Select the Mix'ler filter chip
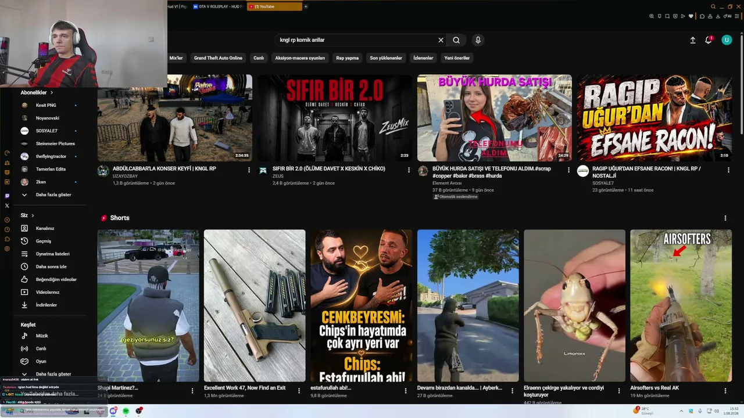 [176, 58]
